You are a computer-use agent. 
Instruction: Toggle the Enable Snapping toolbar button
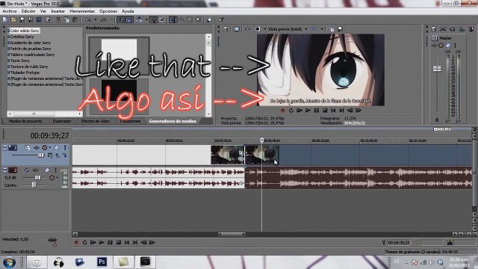(121, 20)
